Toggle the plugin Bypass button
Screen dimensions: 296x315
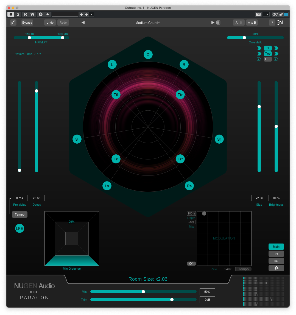tap(27, 23)
